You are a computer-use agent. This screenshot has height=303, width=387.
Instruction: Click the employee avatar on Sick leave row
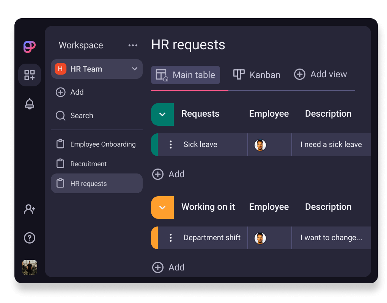point(260,146)
